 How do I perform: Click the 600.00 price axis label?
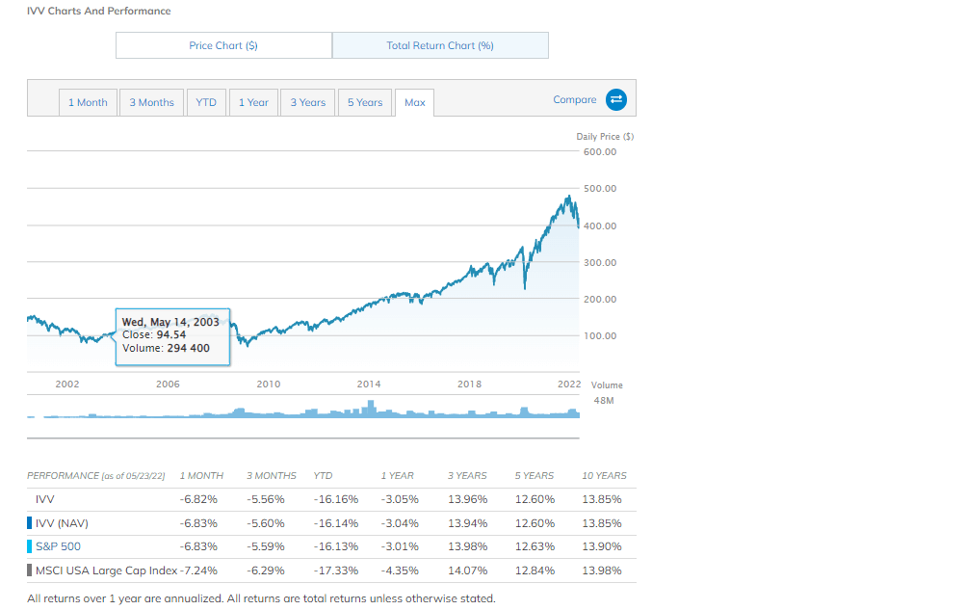(x=600, y=152)
